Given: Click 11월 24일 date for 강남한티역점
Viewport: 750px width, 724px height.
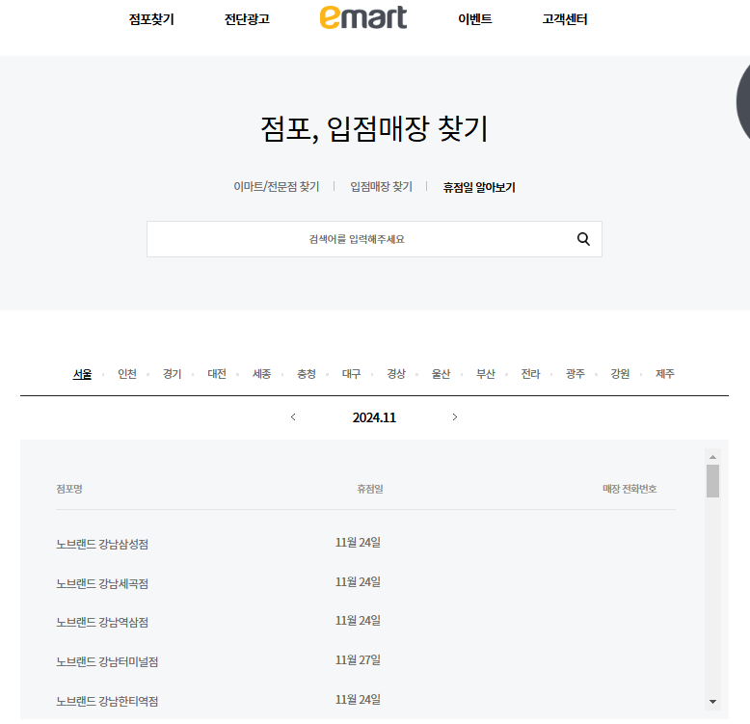Looking at the screenshot, I should coord(358,700).
